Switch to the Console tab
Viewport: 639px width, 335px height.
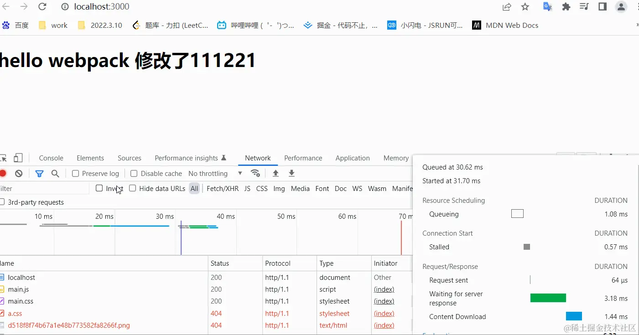click(x=51, y=158)
